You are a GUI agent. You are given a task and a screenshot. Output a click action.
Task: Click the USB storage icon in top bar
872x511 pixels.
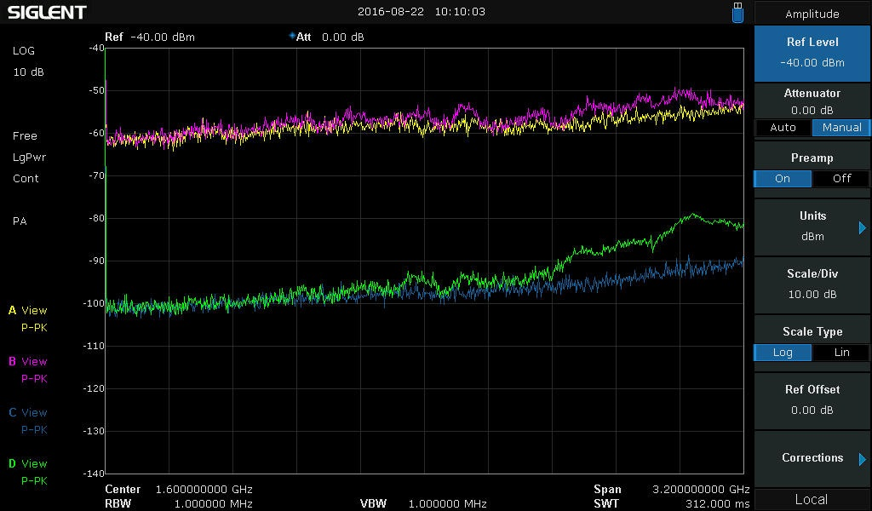[x=737, y=12]
